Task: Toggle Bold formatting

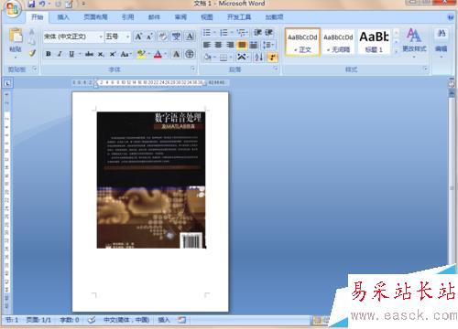Action: (49, 54)
